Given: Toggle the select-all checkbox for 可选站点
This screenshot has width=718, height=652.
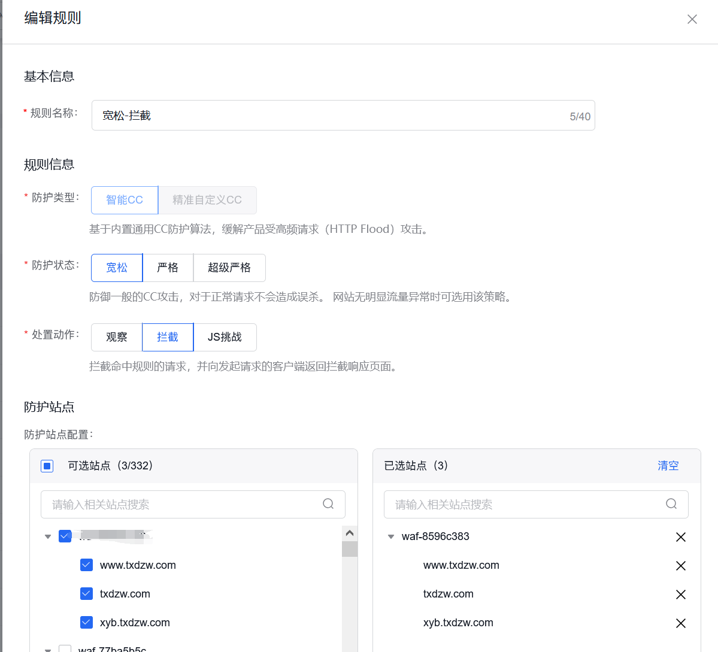Looking at the screenshot, I should [x=47, y=466].
